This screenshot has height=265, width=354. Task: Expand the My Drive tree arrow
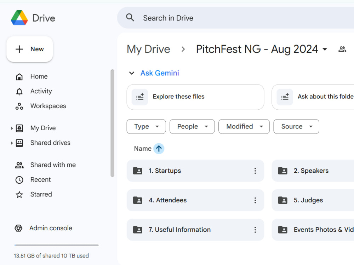click(x=12, y=128)
